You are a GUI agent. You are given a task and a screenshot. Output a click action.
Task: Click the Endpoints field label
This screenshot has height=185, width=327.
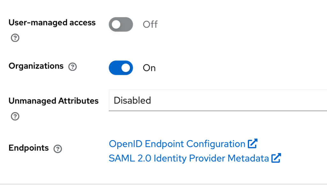point(28,148)
